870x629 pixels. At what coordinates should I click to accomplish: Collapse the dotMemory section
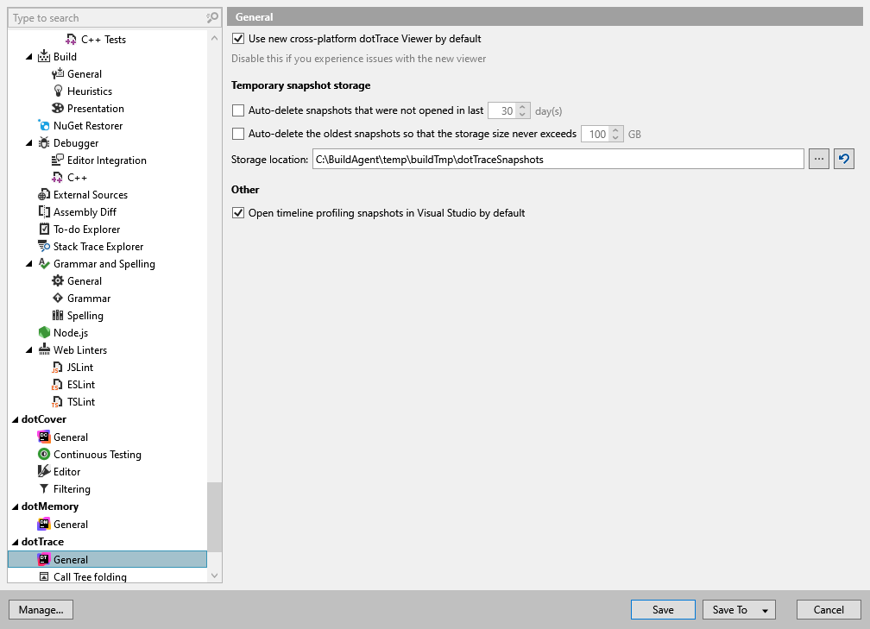coord(16,506)
